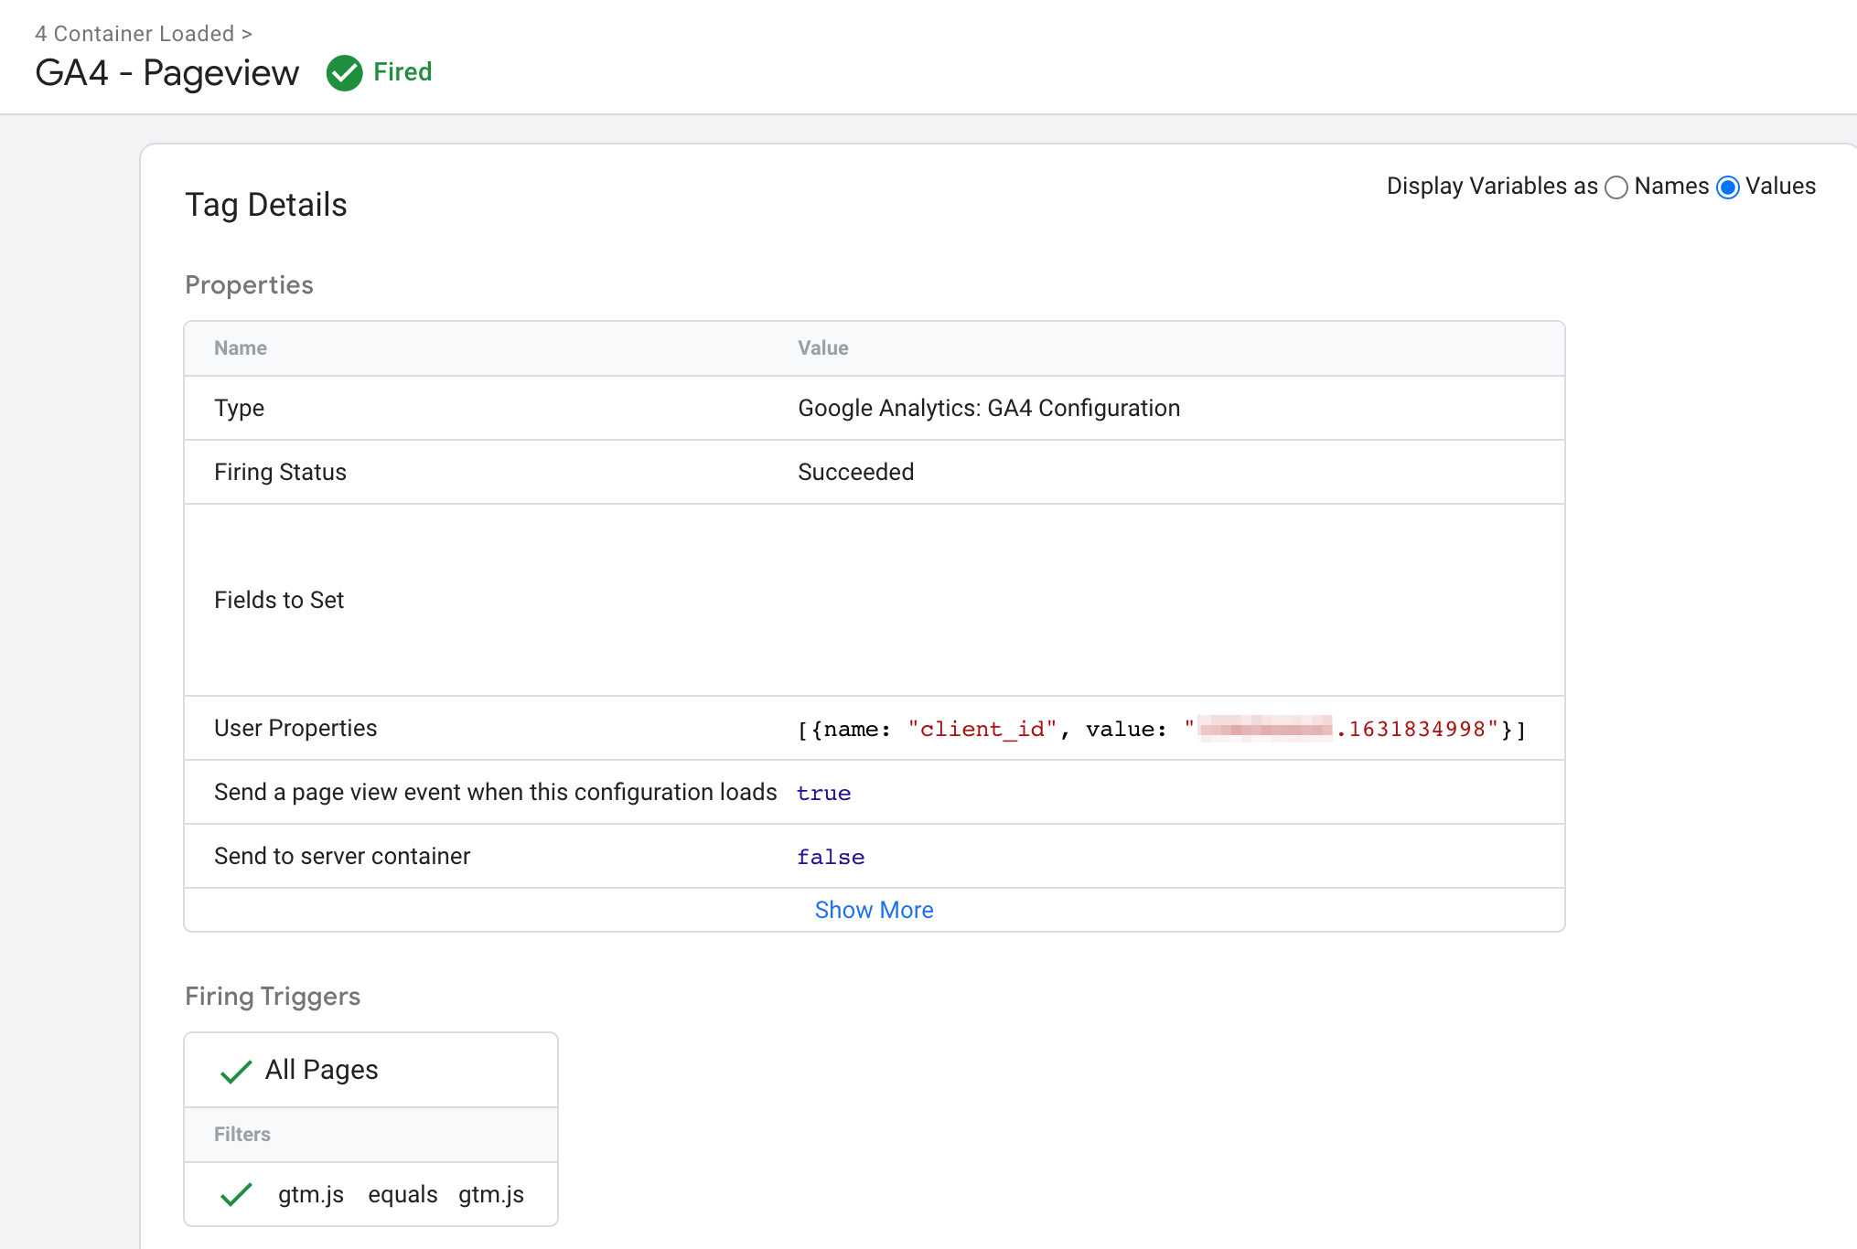Go back via 4 Container Loaded breadcrumb

click(x=134, y=34)
